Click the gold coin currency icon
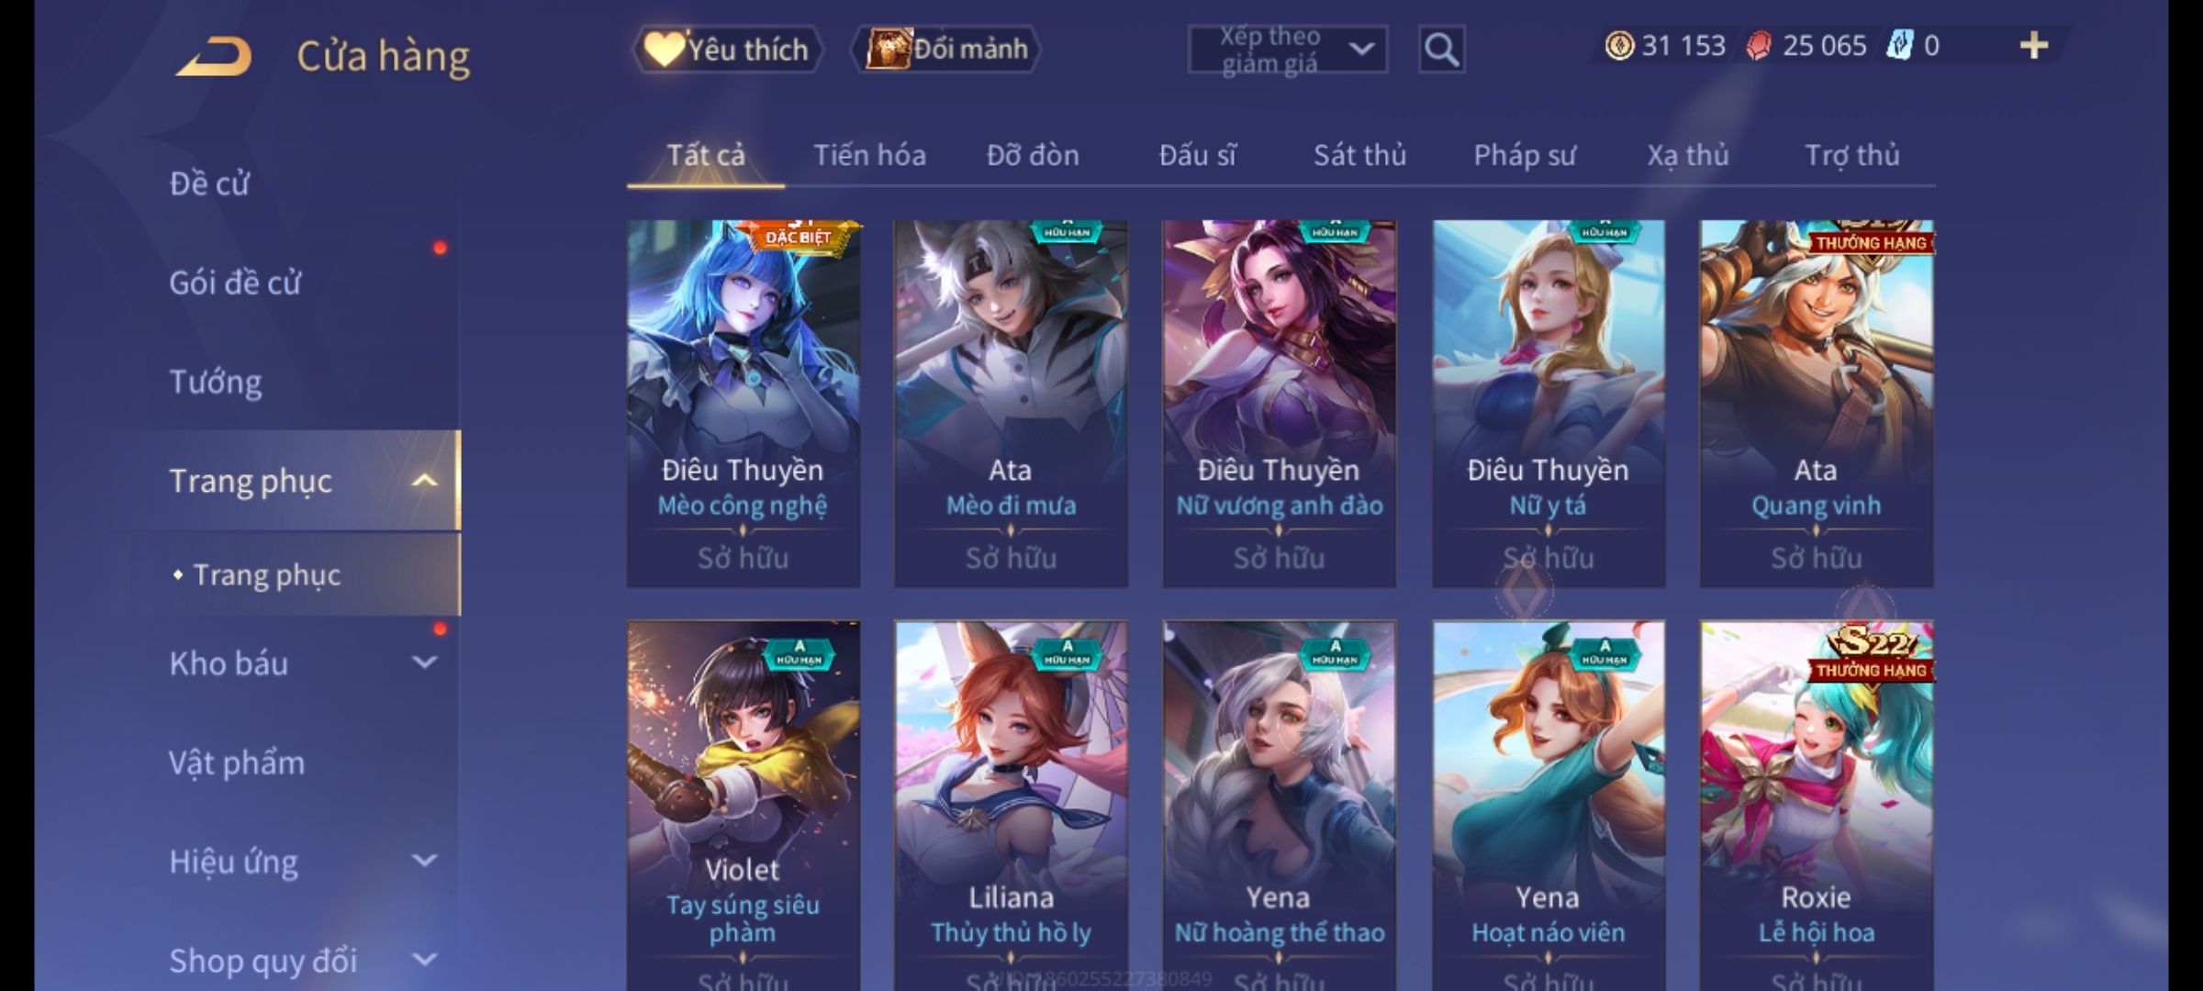Screen dimensions: 2203x991 [1618, 46]
